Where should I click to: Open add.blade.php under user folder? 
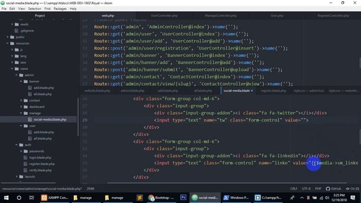tap(44, 132)
